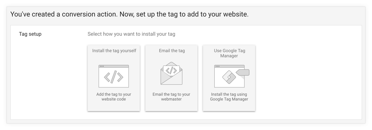Click 'Email the tag to your webmaster' text
Screen dimensions: 372x130
[x=171, y=97]
